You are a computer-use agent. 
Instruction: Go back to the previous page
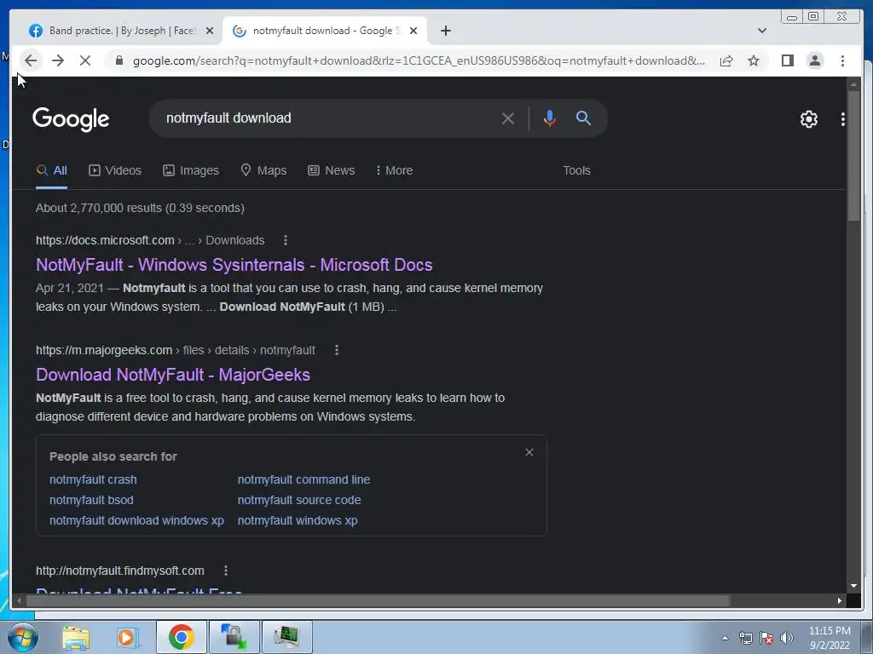(x=31, y=60)
